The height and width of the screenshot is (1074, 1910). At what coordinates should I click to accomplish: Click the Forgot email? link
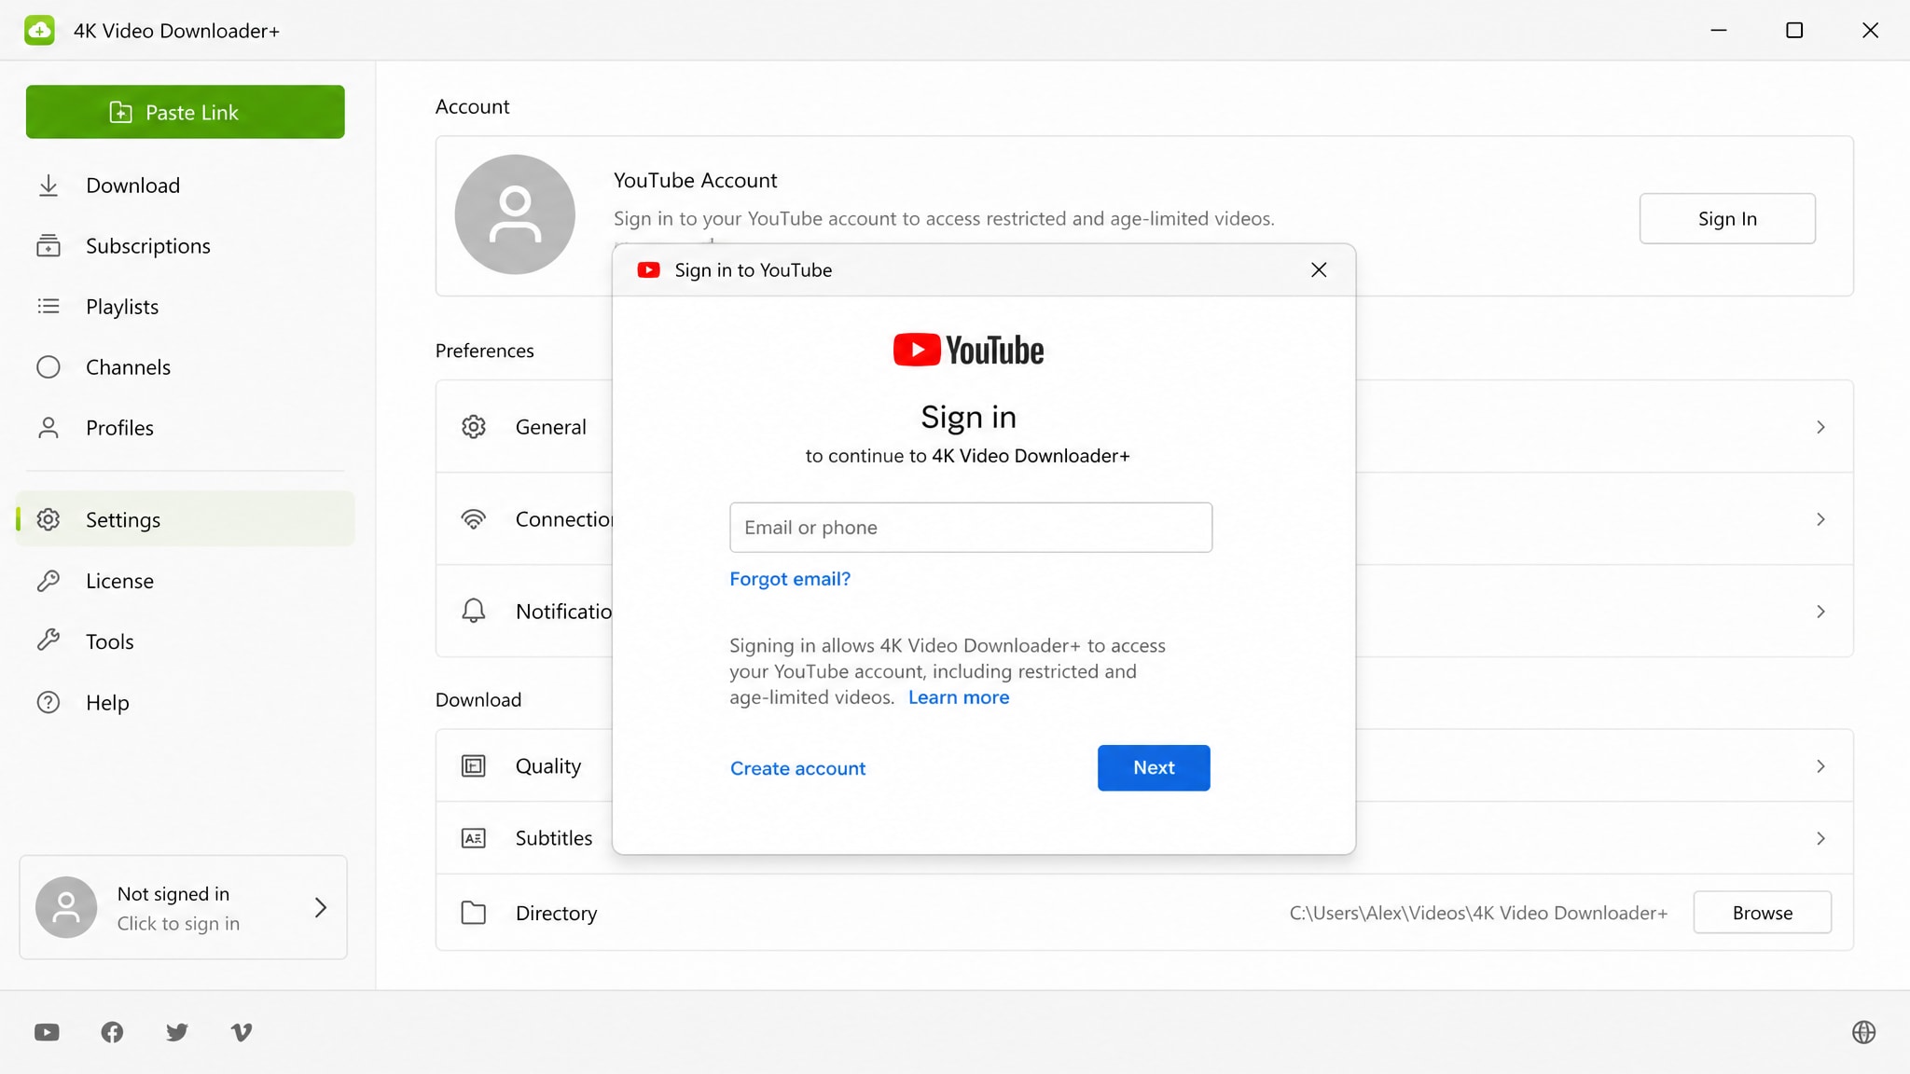790,579
